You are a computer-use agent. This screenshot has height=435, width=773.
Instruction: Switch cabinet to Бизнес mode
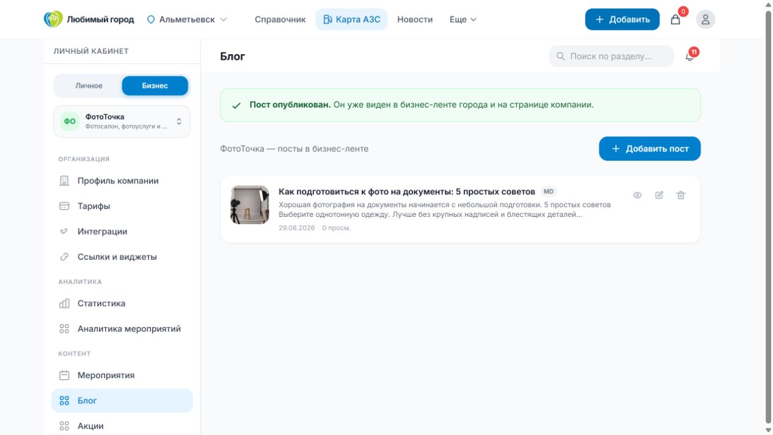[155, 86]
